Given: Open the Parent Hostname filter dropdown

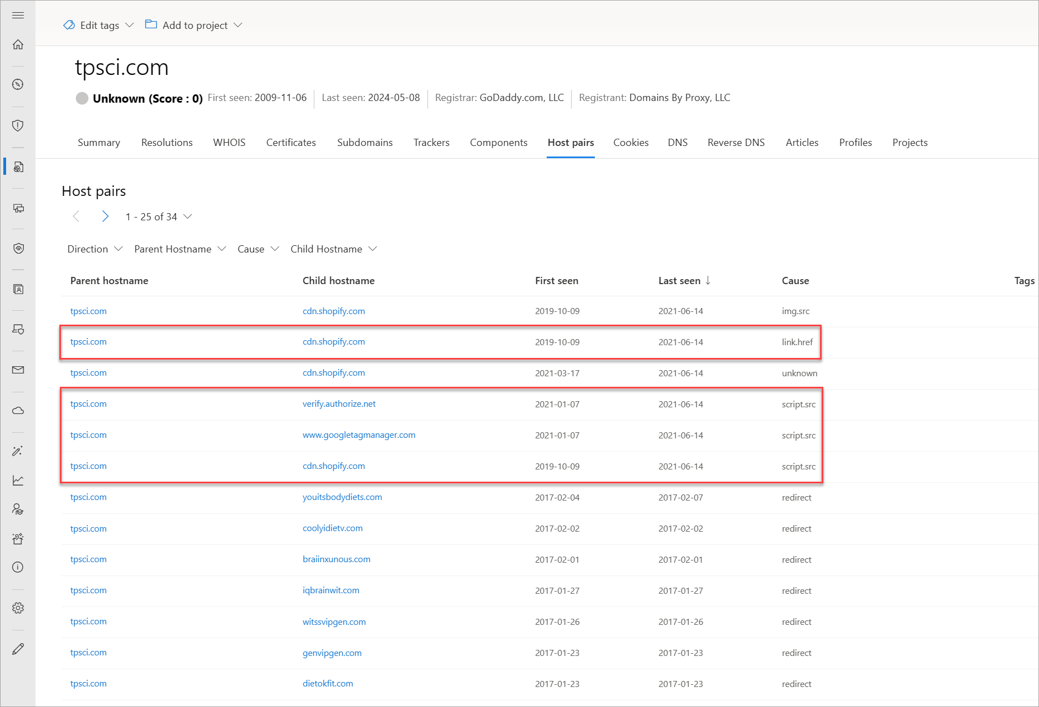Looking at the screenshot, I should [180, 249].
